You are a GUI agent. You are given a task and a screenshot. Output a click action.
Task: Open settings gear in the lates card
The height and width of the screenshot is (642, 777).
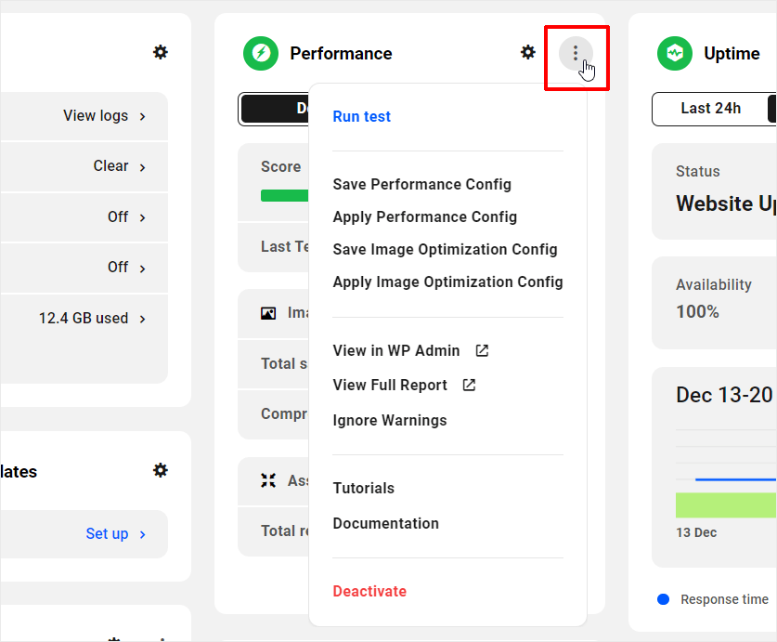coord(160,470)
